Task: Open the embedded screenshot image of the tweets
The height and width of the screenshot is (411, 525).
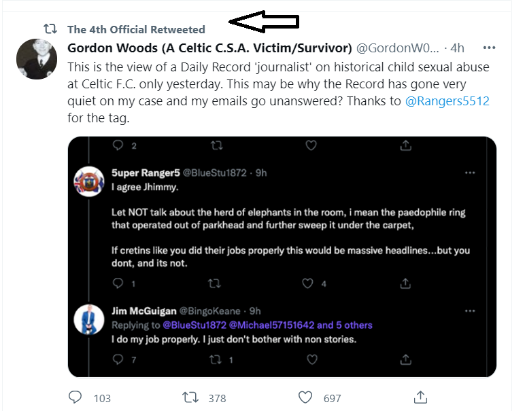Action: coord(282,257)
